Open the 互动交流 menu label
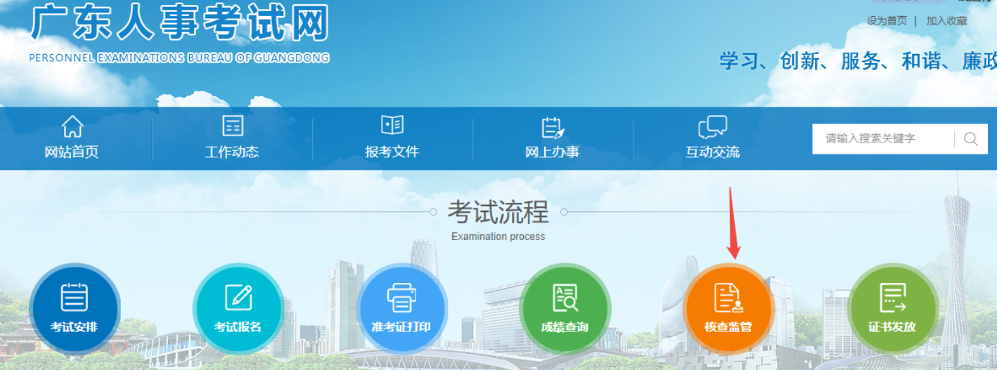This screenshot has height=370, width=997. click(x=712, y=152)
